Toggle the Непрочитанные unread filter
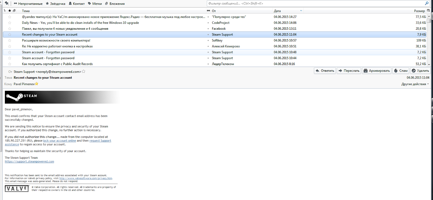Screen dimensions: 433x200 (28, 4)
